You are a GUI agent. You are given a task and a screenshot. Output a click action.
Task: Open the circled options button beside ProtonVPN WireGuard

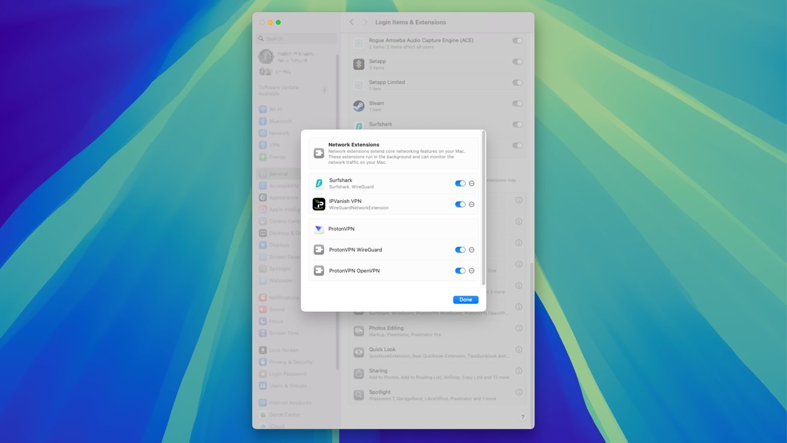pyautogui.click(x=471, y=250)
